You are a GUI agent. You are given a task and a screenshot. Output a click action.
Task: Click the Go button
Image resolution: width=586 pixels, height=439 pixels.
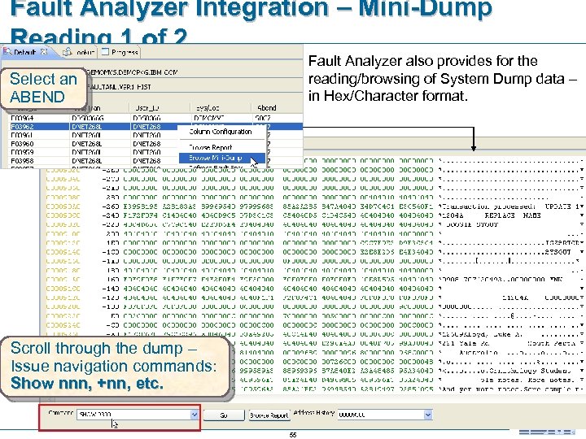[x=224, y=415]
